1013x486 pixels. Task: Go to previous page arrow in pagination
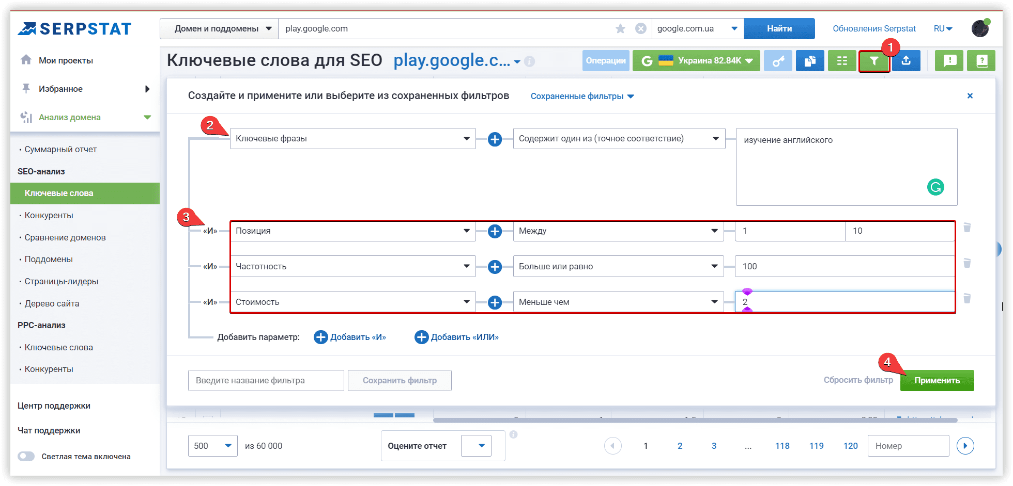pyautogui.click(x=613, y=446)
